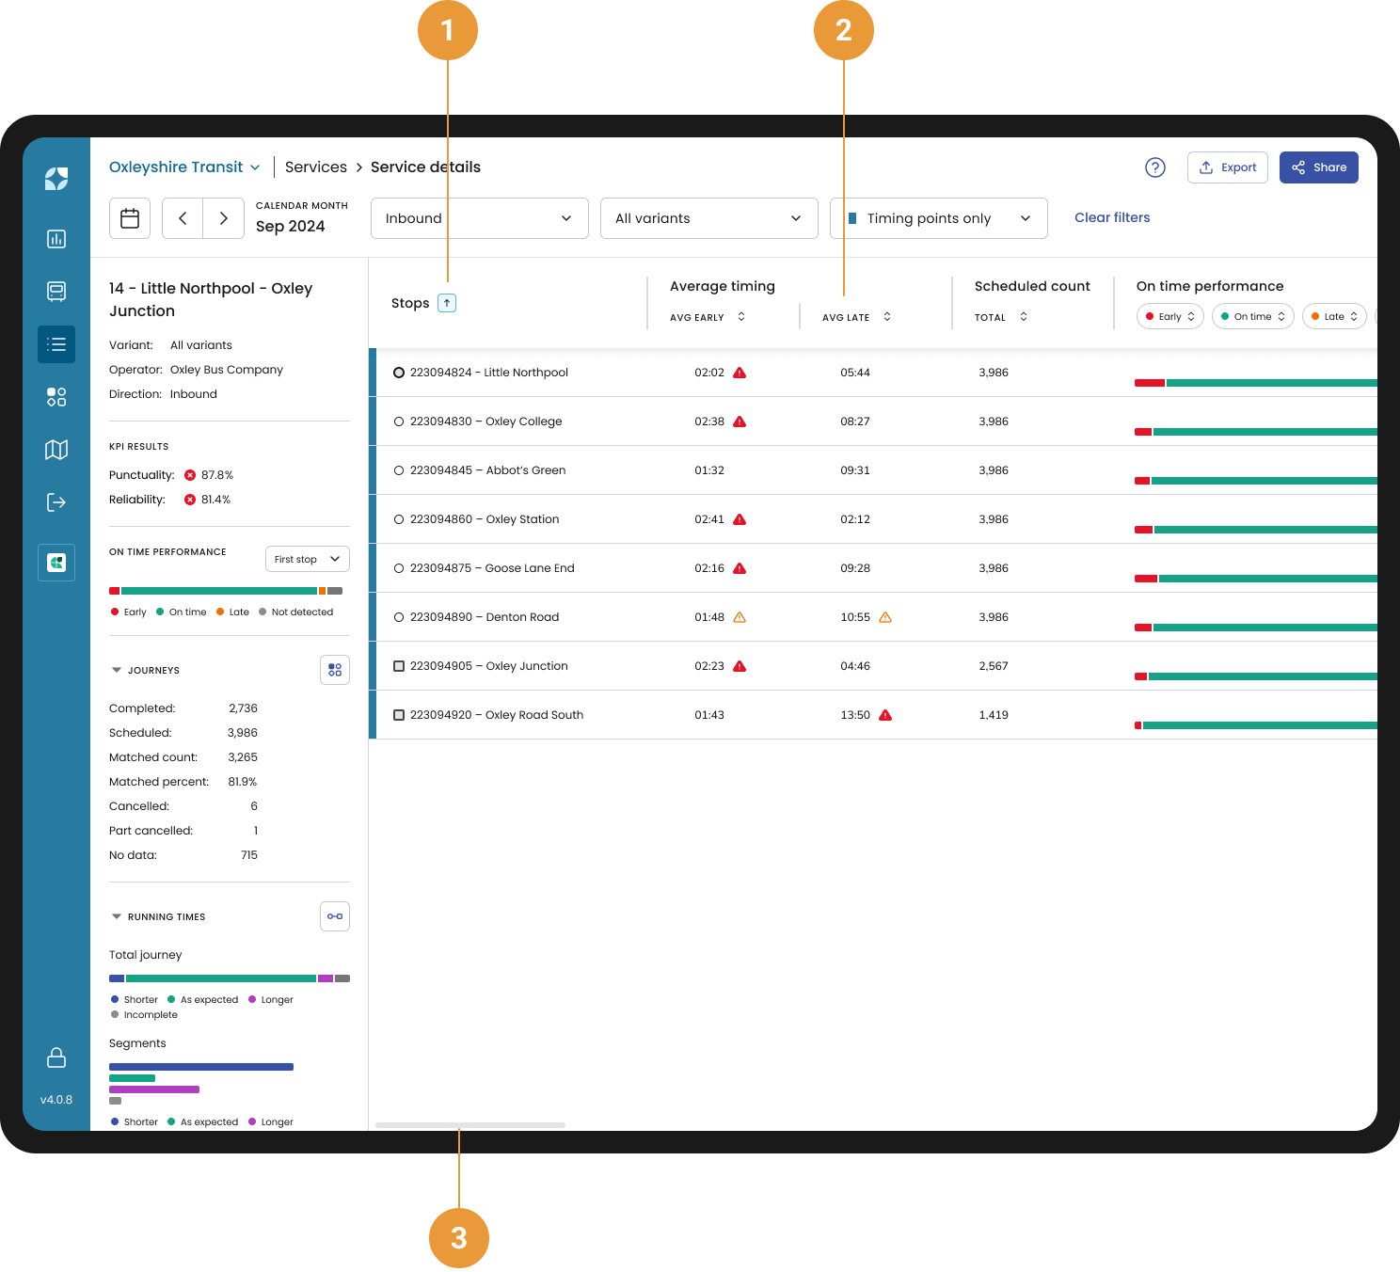Toggle the Late performance sort pill
Image resolution: width=1400 pixels, height=1272 pixels.
click(1334, 316)
